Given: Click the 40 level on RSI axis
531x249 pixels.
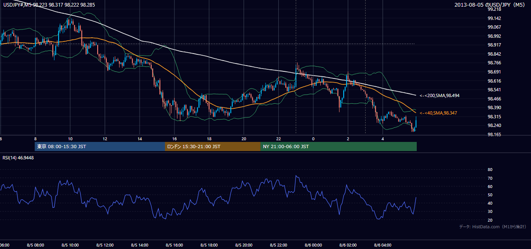Looking at the screenshot, I should coord(490,203).
